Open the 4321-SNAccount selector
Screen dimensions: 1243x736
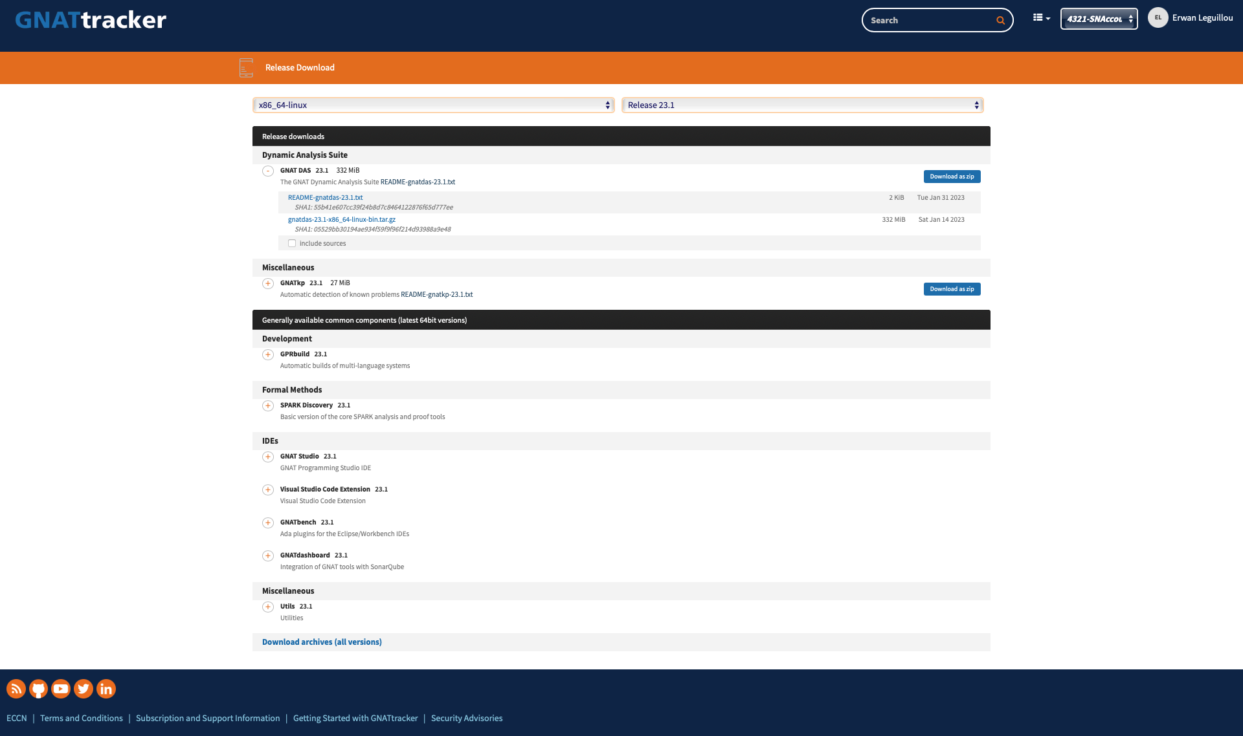click(x=1099, y=19)
